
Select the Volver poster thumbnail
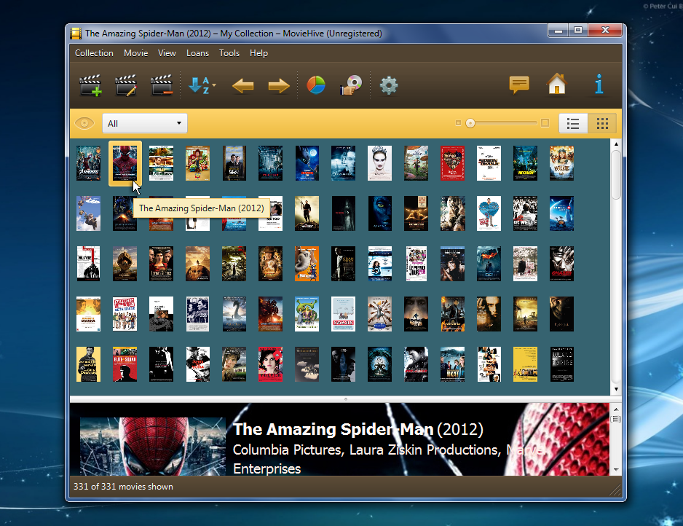point(270,364)
